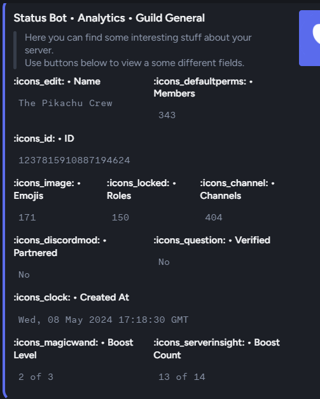320x399 pixels.
Task: Select the guild ID 1237815910887194624
Action: tap(74, 160)
